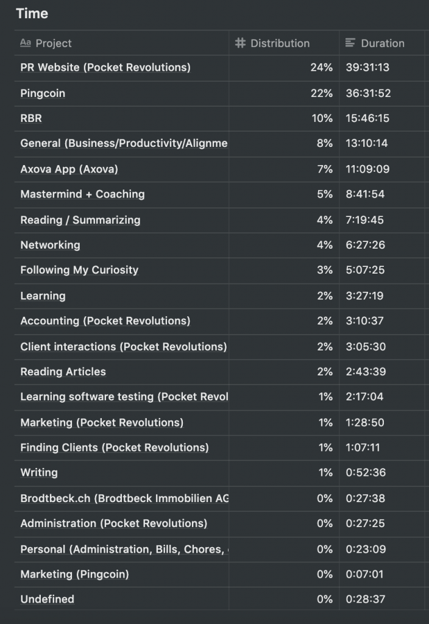This screenshot has height=624, width=429.
Task: Open the Writing project page
Action: pyautogui.click(x=39, y=472)
